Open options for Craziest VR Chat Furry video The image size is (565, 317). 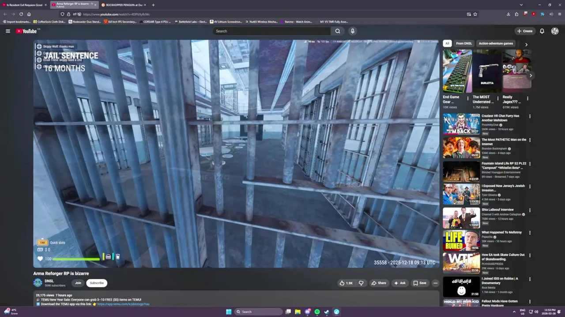tap(530, 117)
